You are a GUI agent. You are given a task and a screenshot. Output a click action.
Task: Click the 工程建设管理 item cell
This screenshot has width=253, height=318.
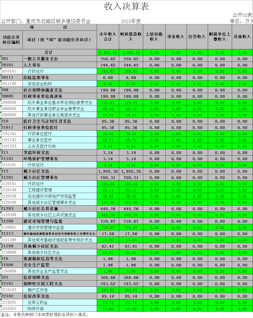point(40,190)
